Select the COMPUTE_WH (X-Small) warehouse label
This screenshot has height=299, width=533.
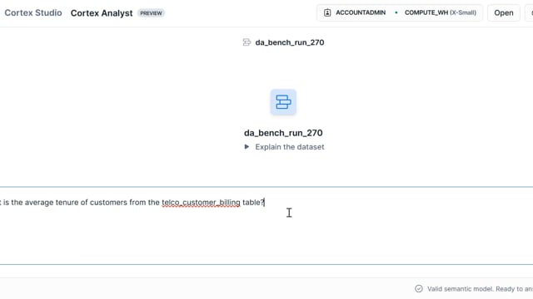[x=441, y=13]
